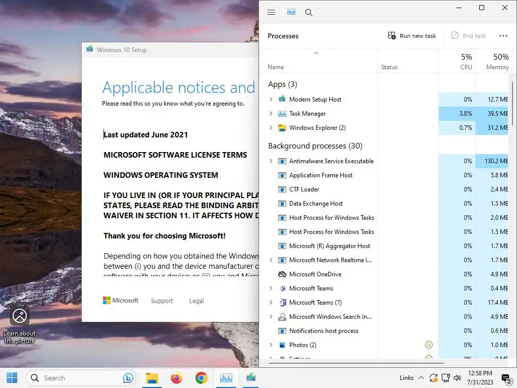The height and width of the screenshot is (388, 517).
Task: Open Task Manager more options ellipsis
Action: coord(503,36)
